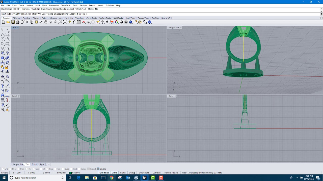This screenshot has height=181, width=323.
Task: Select the Text object tool (T icon)
Action: (3, 86)
